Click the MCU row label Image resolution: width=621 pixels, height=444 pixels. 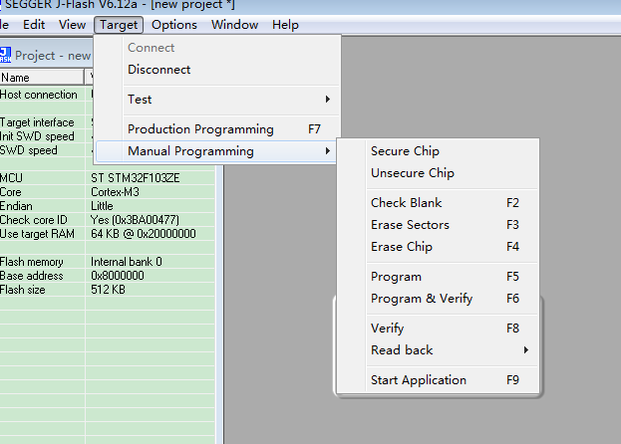(x=11, y=178)
